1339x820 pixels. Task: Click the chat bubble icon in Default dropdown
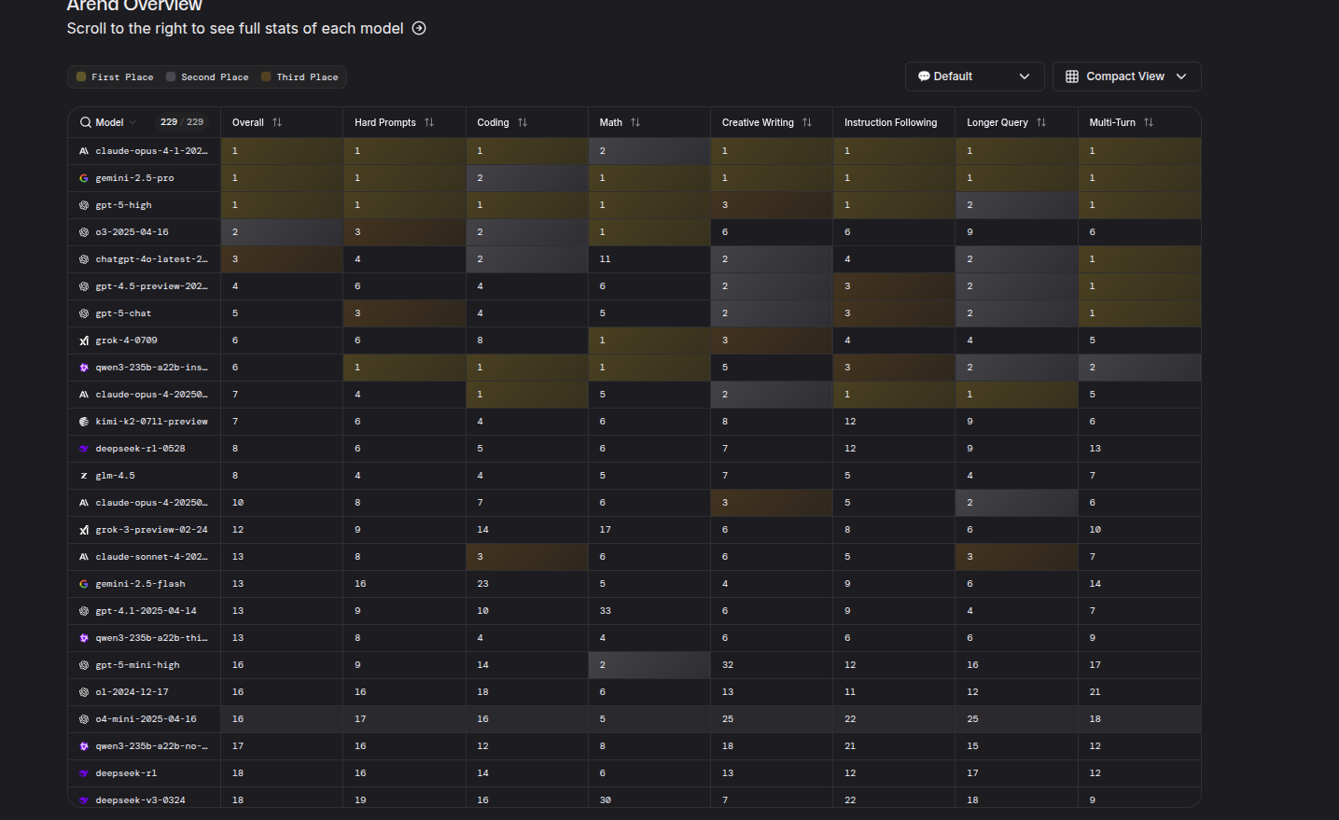(924, 76)
